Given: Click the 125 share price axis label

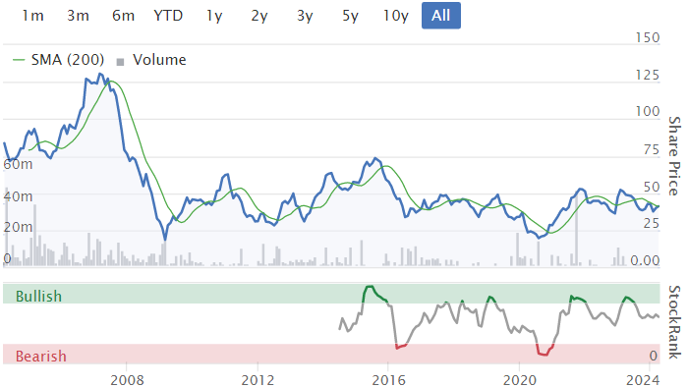Looking at the screenshot, I should tap(647, 75).
